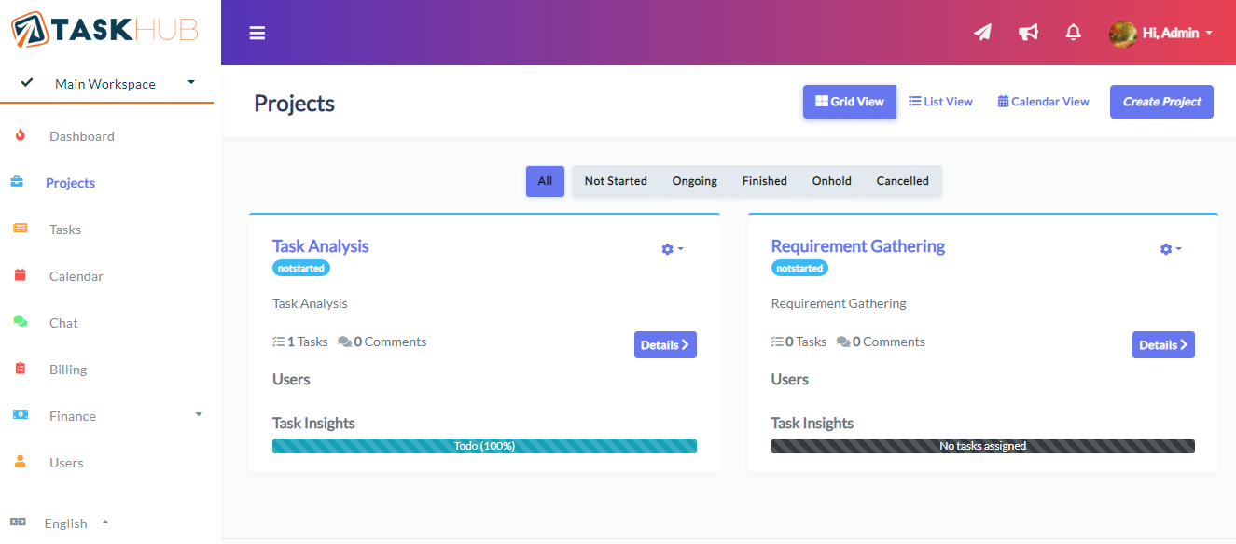Switch to List View

[x=940, y=102]
